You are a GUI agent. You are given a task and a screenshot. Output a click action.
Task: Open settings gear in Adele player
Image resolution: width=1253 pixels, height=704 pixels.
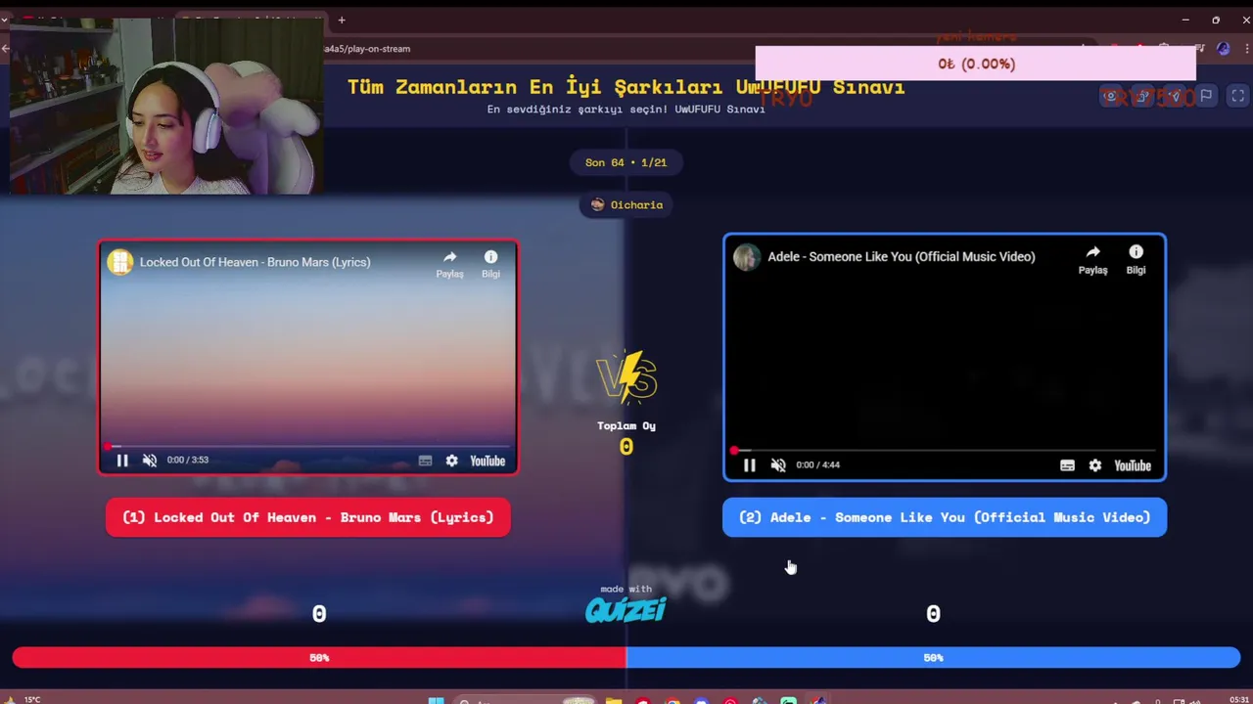1094,465
